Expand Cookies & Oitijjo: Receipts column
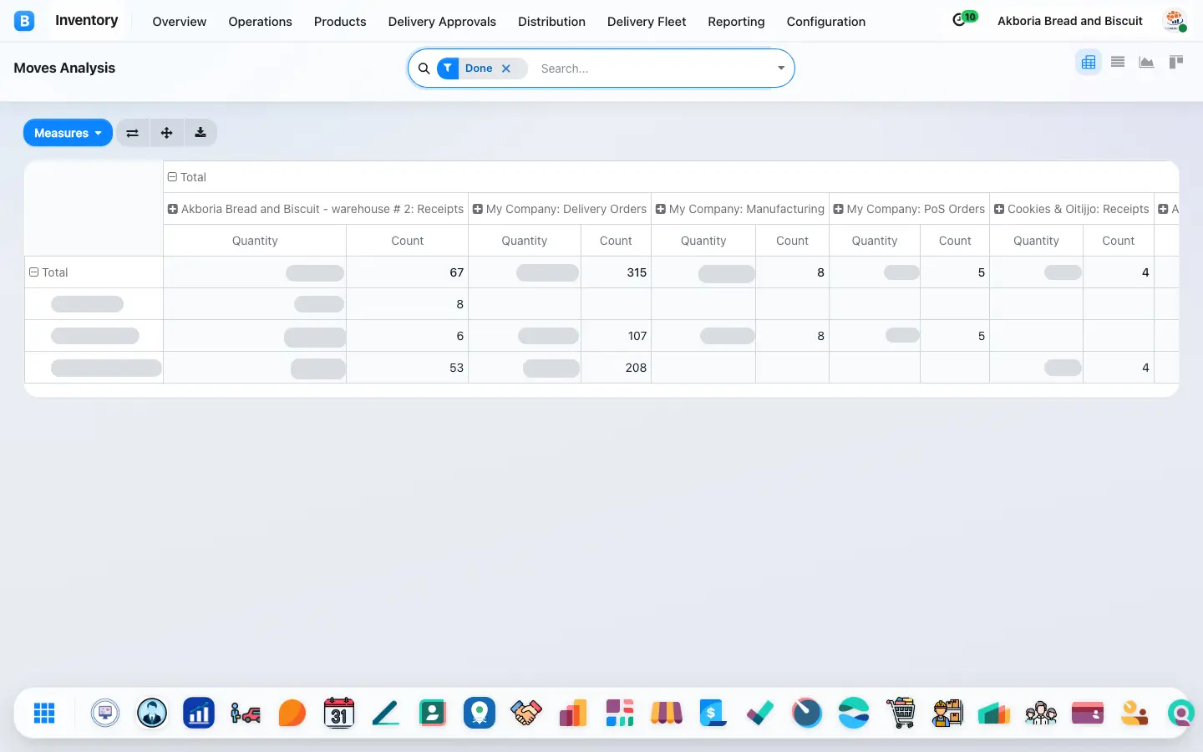 1072,209
